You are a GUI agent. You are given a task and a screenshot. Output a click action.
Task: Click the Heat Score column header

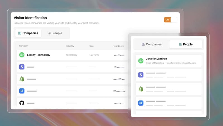pyautogui.click(x=118, y=46)
